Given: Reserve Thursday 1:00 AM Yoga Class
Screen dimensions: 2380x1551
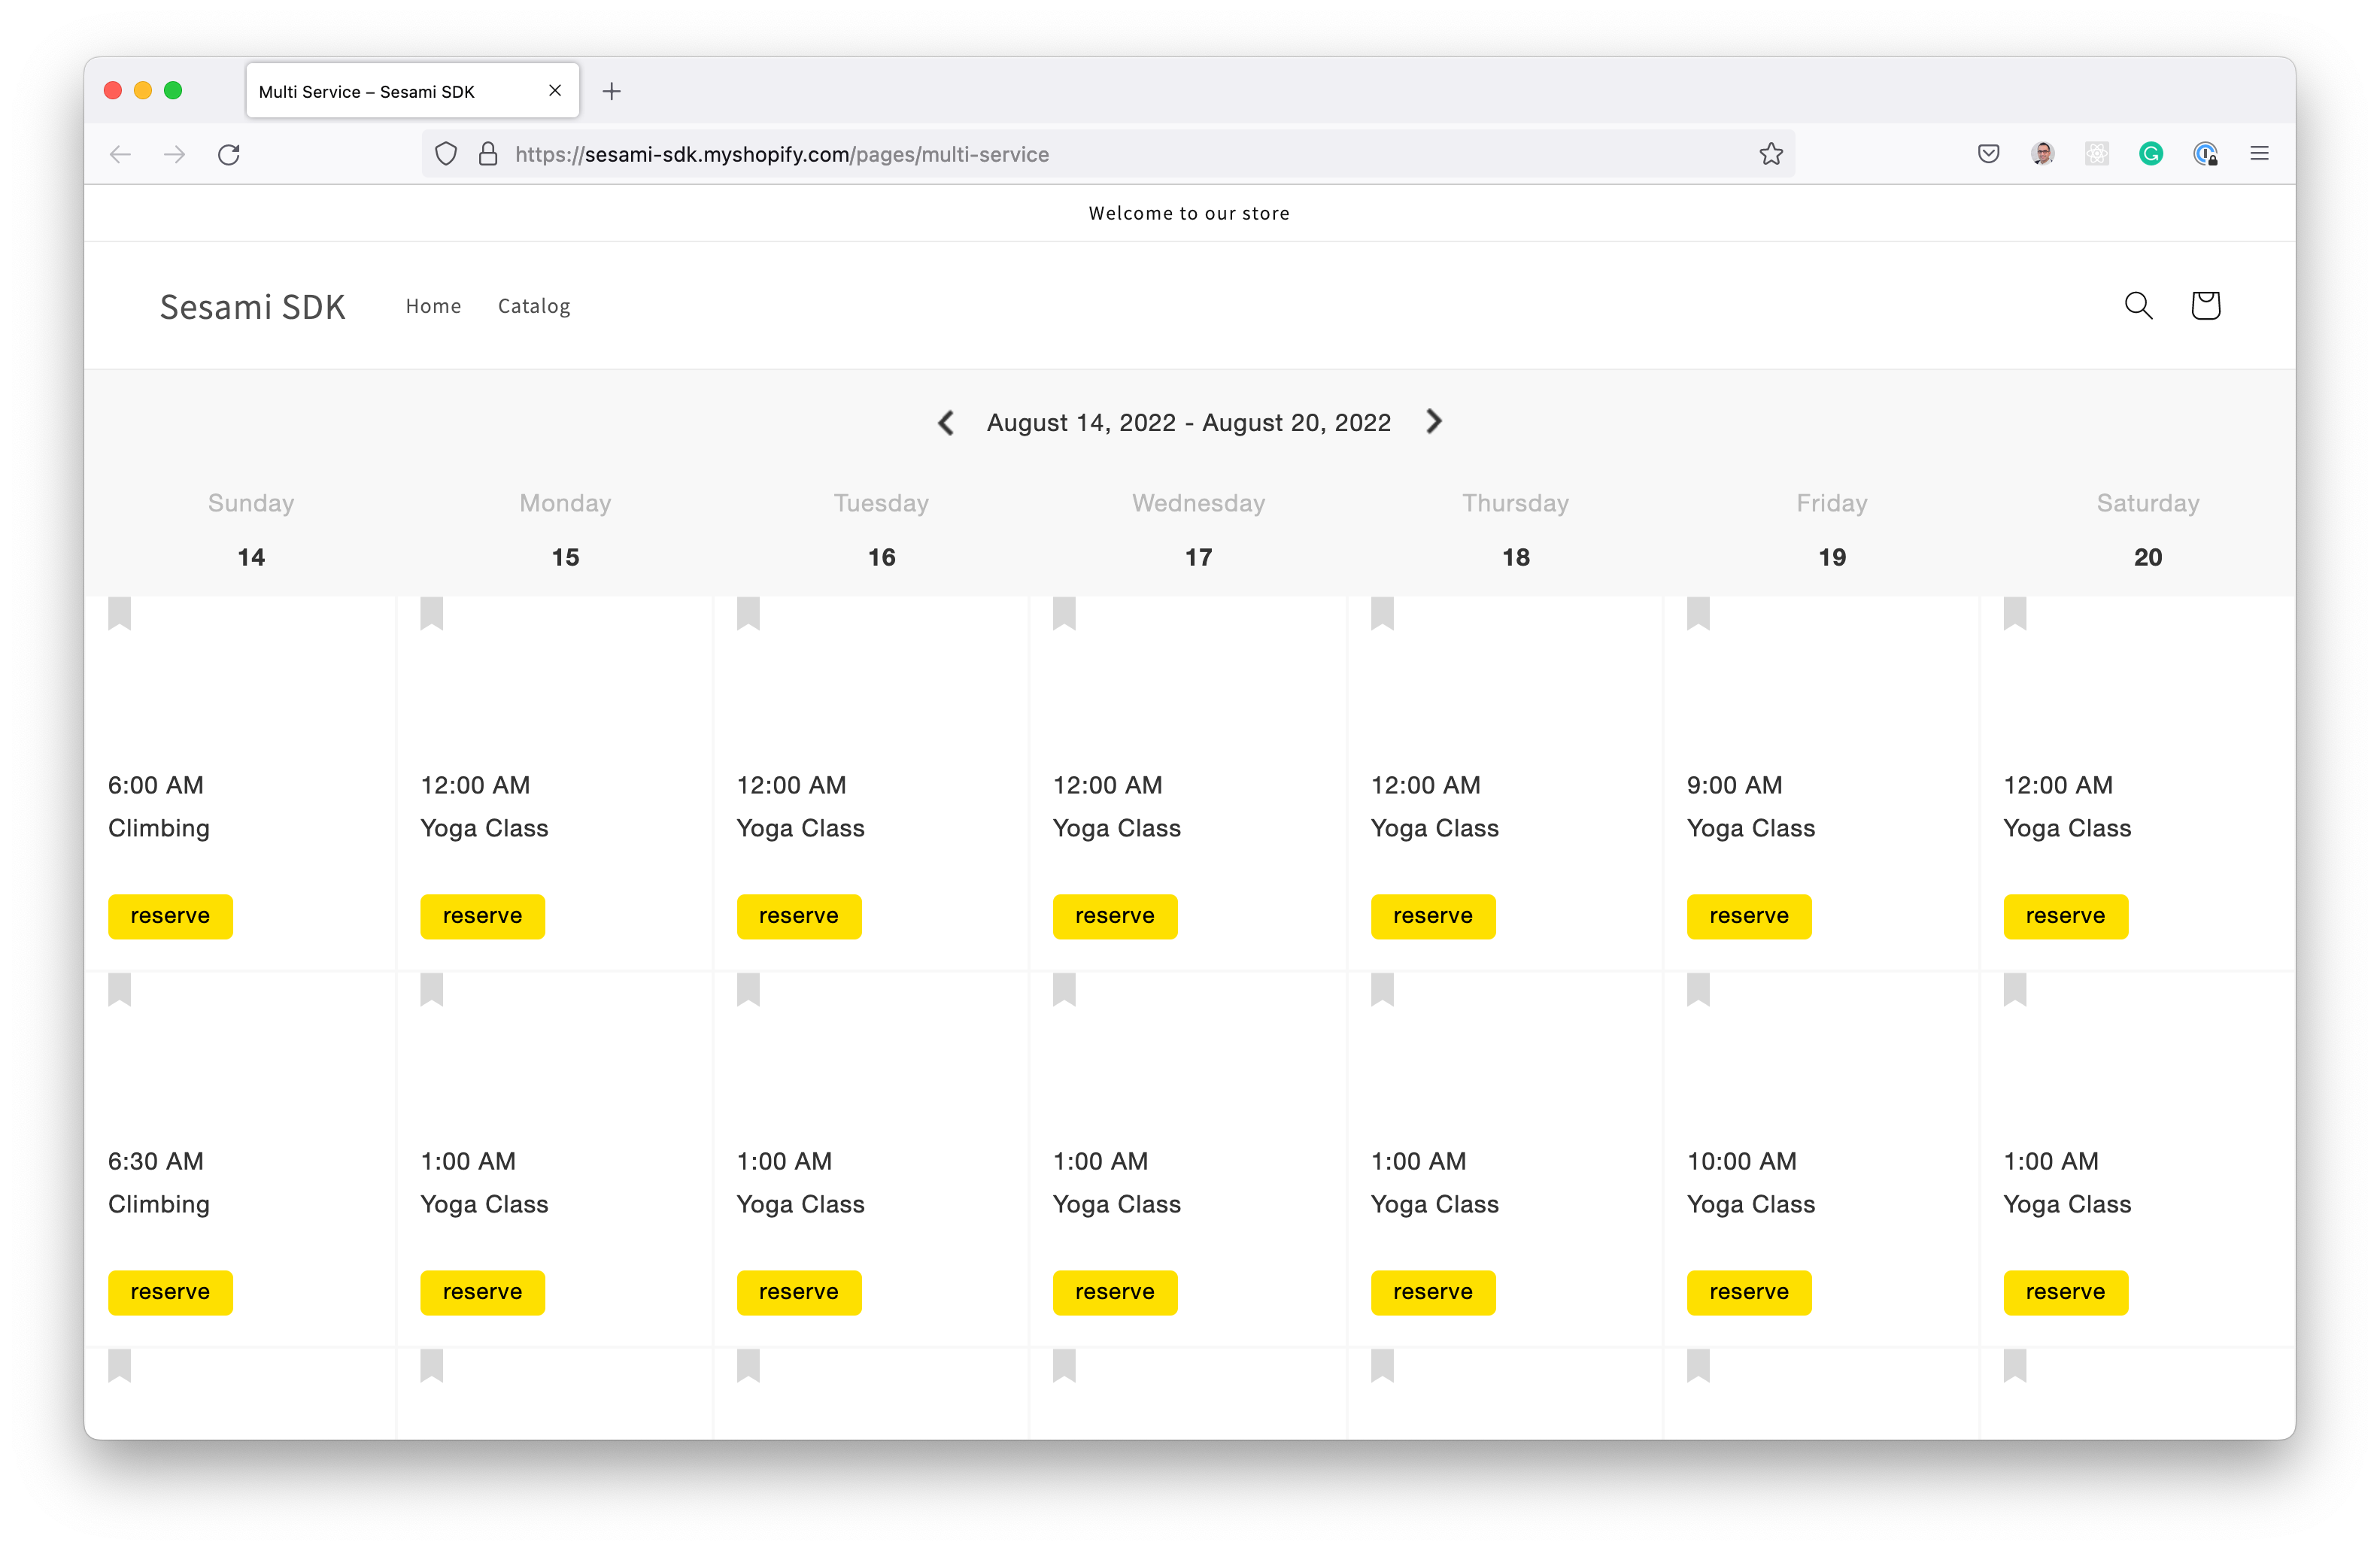Looking at the screenshot, I should pos(1432,1292).
